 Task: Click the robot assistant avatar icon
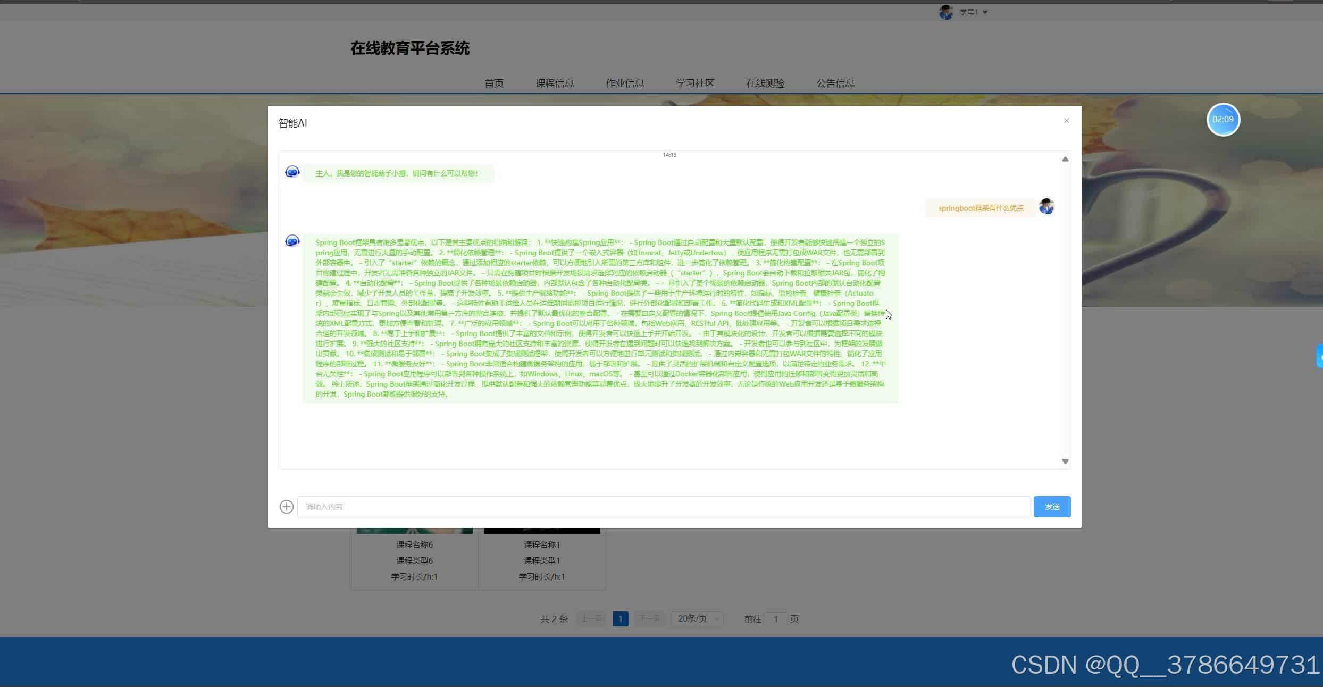click(292, 240)
